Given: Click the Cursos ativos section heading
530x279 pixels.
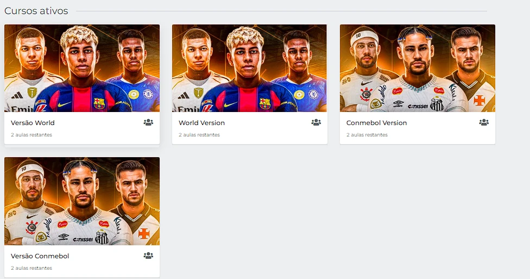Looking at the screenshot, I should (36, 11).
